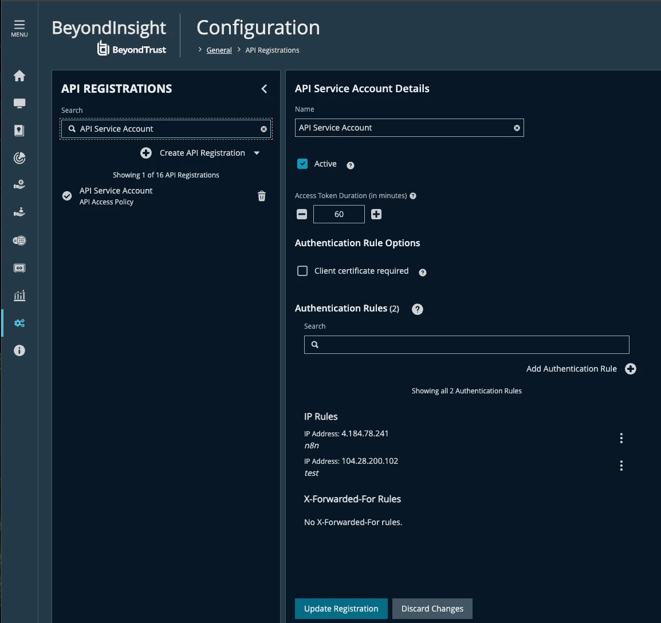
Task: Click the BeyondTrust logo
Action: [132, 49]
